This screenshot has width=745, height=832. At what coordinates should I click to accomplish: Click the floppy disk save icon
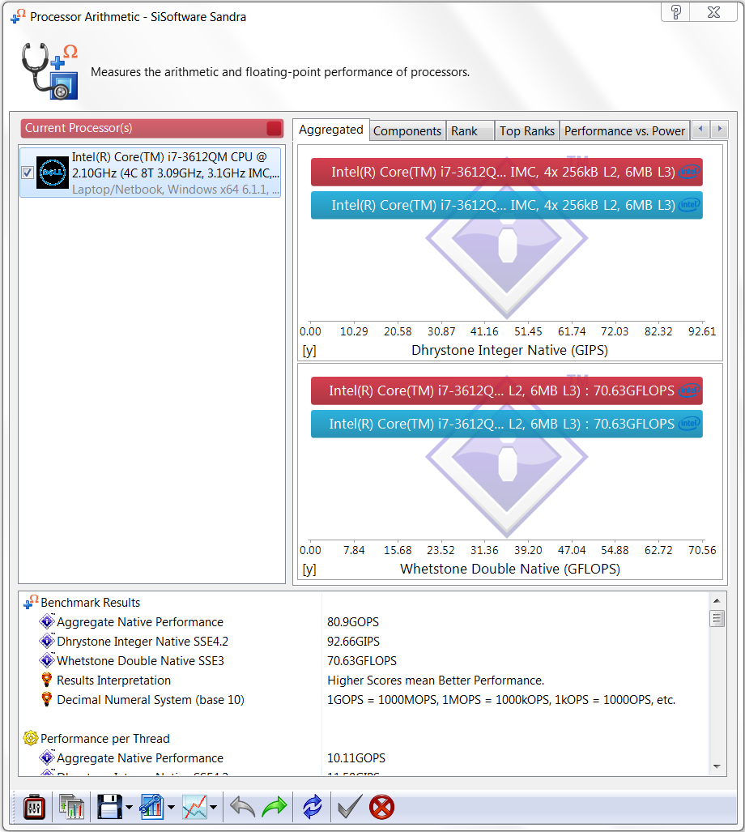coord(110,808)
